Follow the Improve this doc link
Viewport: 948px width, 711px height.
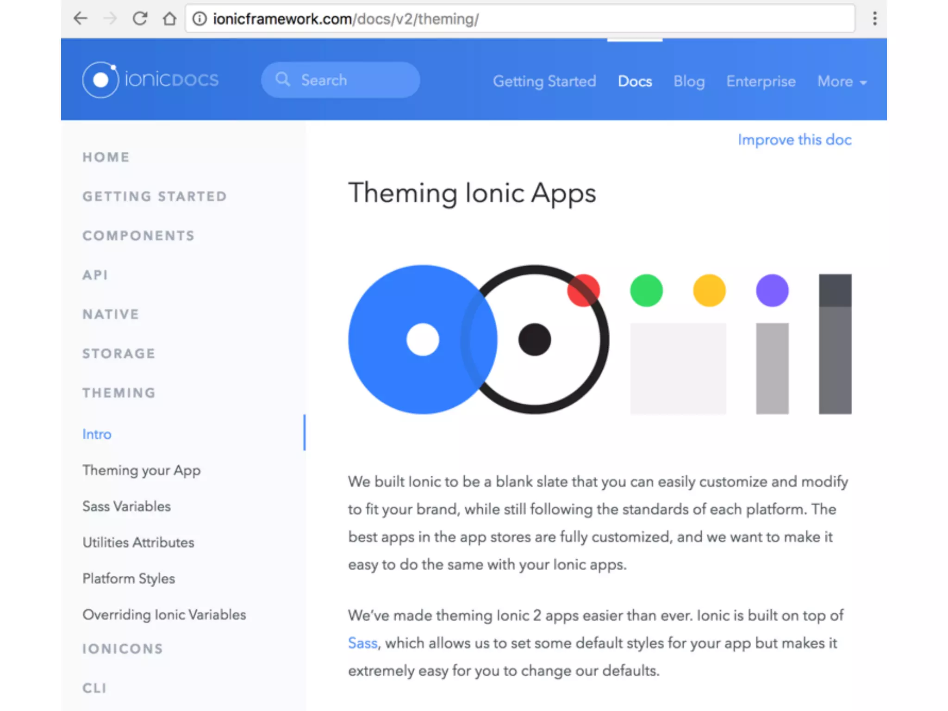[x=794, y=140]
